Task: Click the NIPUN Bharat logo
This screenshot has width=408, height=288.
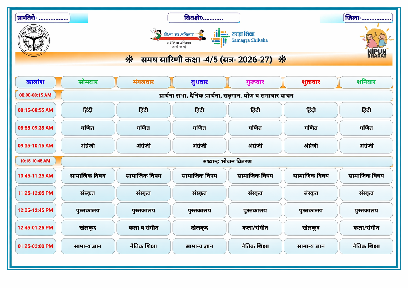Action: point(377,41)
